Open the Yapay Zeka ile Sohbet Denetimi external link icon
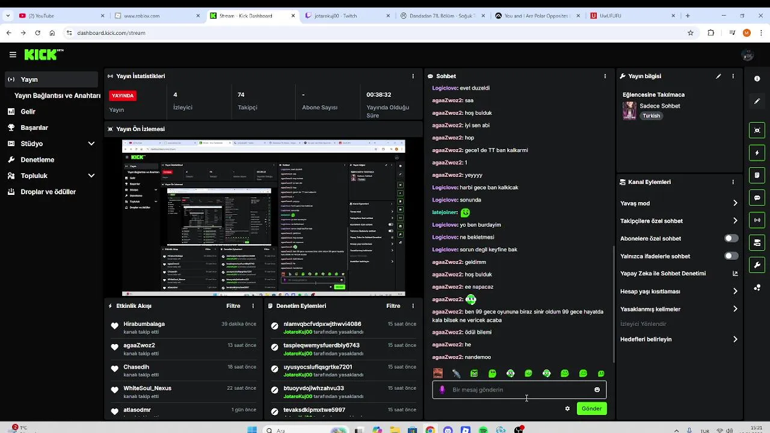770x433 pixels. [735, 274]
